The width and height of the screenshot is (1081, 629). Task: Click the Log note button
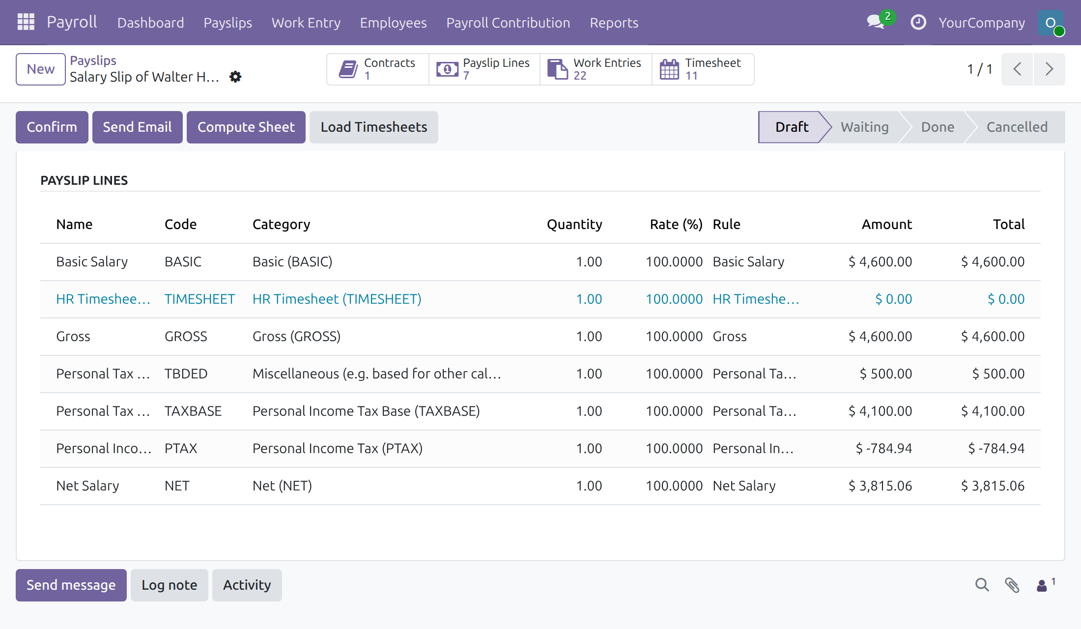tap(170, 585)
